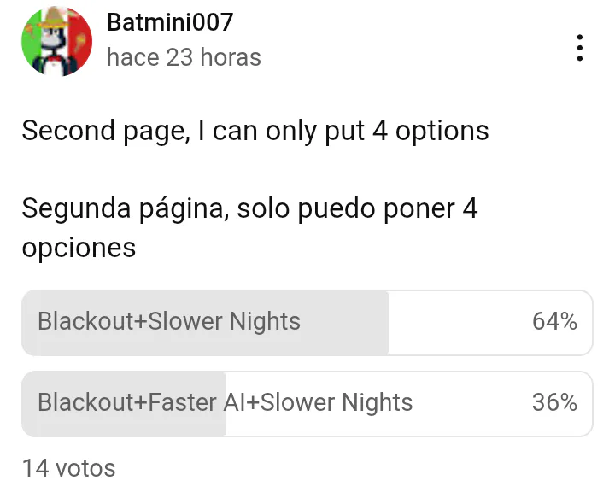615x498 pixels.
Task: Click the 14 votos vote count
Action: [68, 468]
